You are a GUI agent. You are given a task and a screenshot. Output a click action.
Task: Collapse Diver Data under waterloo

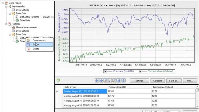tap(10, 35)
